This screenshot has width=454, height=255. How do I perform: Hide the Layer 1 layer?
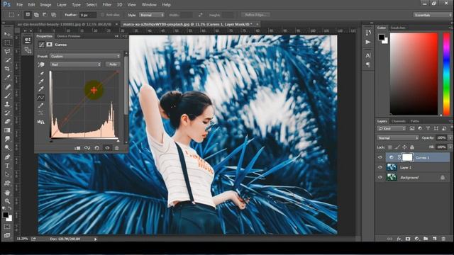(x=380, y=167)
